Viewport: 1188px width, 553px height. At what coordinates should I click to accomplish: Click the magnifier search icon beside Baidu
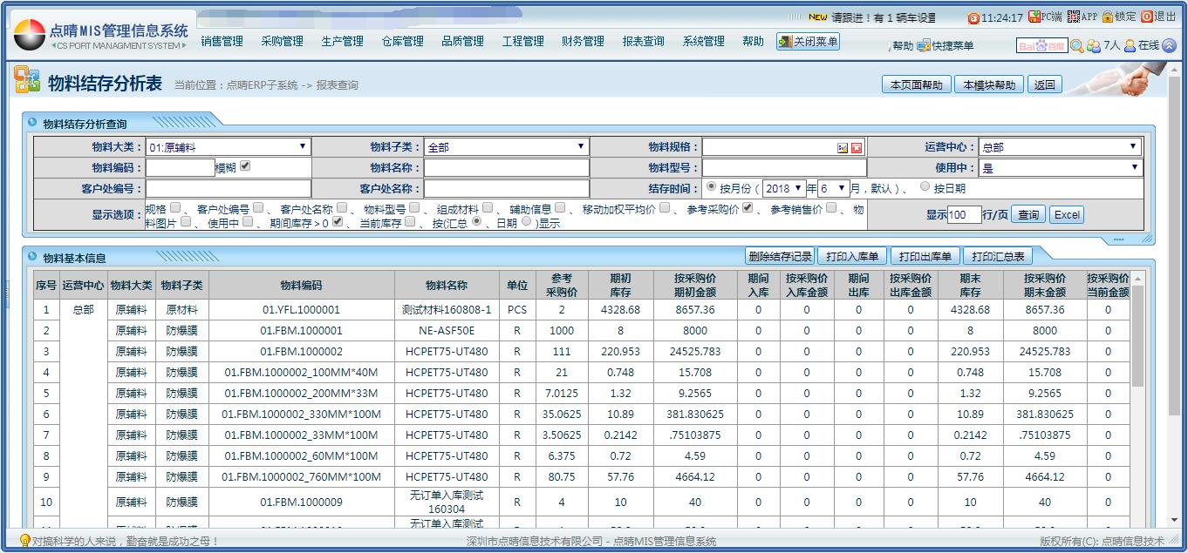(1077, 46)
